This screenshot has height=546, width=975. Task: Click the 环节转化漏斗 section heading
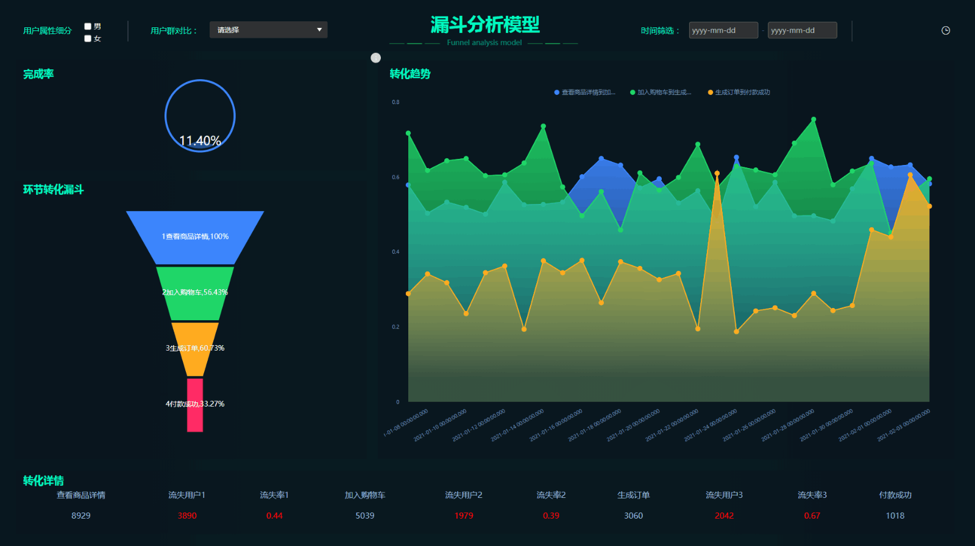pos(54,190)
